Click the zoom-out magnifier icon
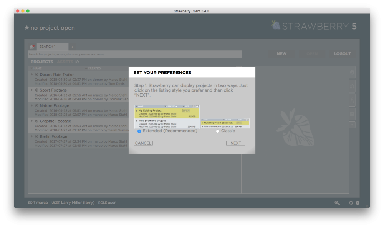 [x=337, y=203]
